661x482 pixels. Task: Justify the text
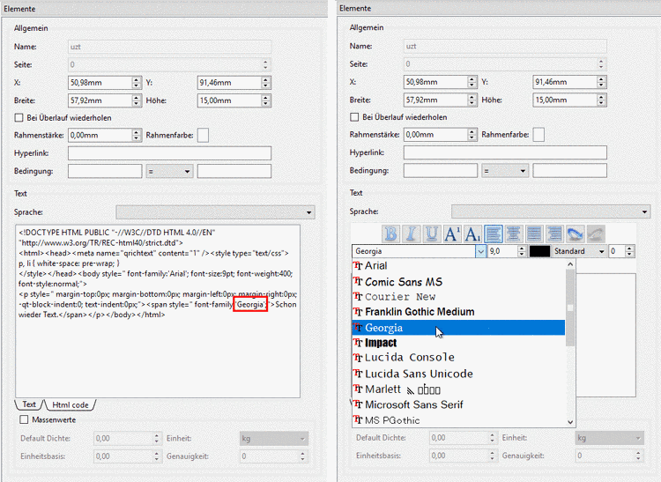point(534,234)
